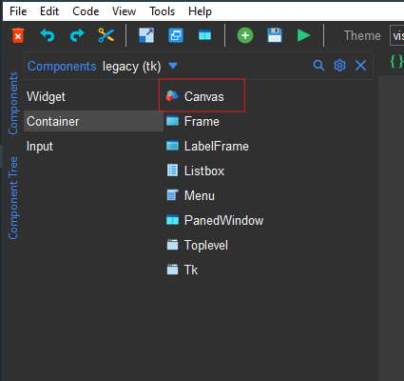Select the Widget category
Image resolution: width=404 pixels, height=381 pixels.
[47, 96]
